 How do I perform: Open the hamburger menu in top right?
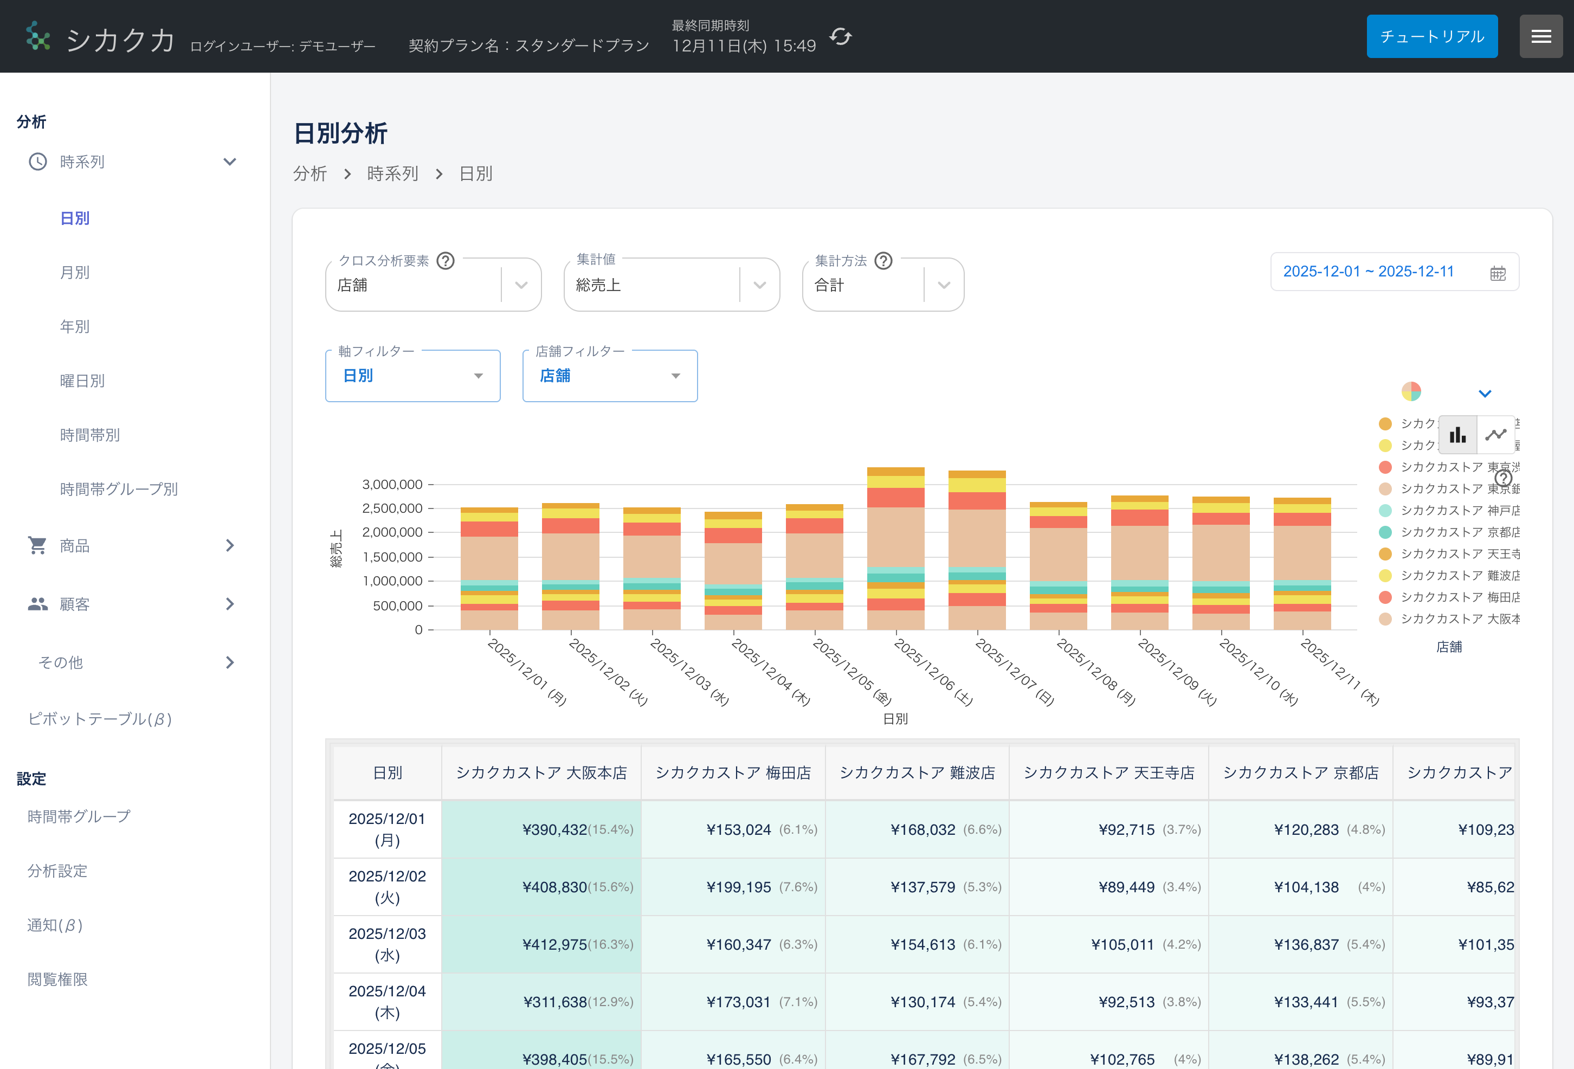tap(1540, 36)
